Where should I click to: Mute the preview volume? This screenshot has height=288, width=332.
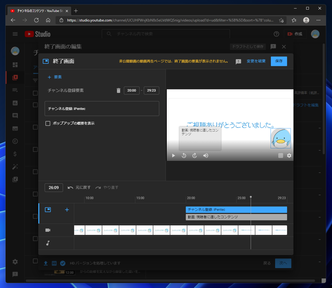205,156
